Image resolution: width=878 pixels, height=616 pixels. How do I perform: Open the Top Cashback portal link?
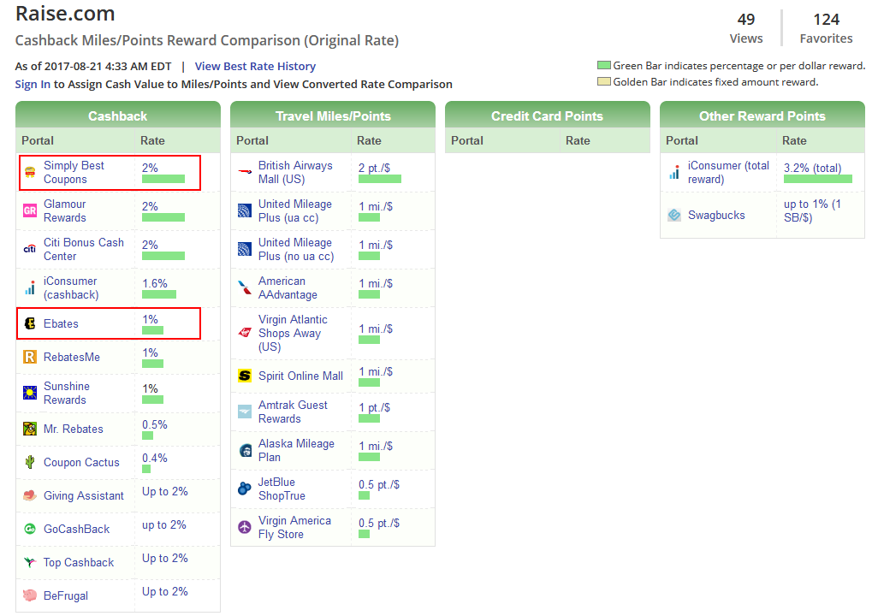click(x=79, y=562)
